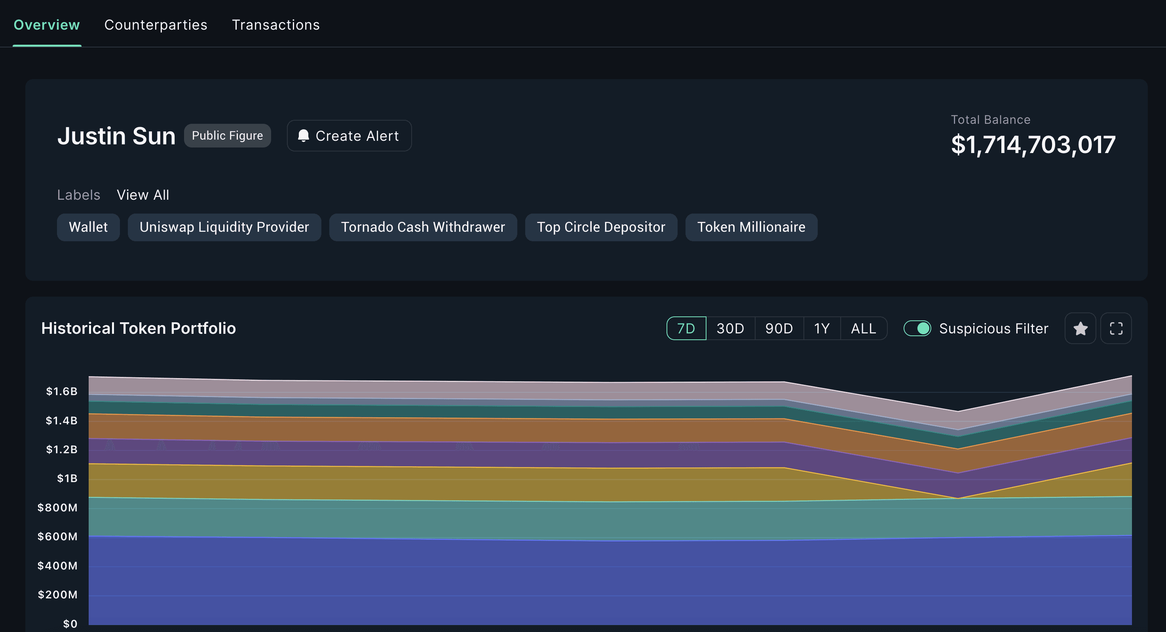Select the 7D time range
The image size is (1166, 632).
pyautogui.click(x=686, y=328)
